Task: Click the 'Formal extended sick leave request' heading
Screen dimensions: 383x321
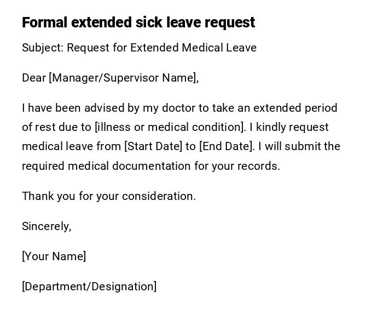Action: pos(138,22)
